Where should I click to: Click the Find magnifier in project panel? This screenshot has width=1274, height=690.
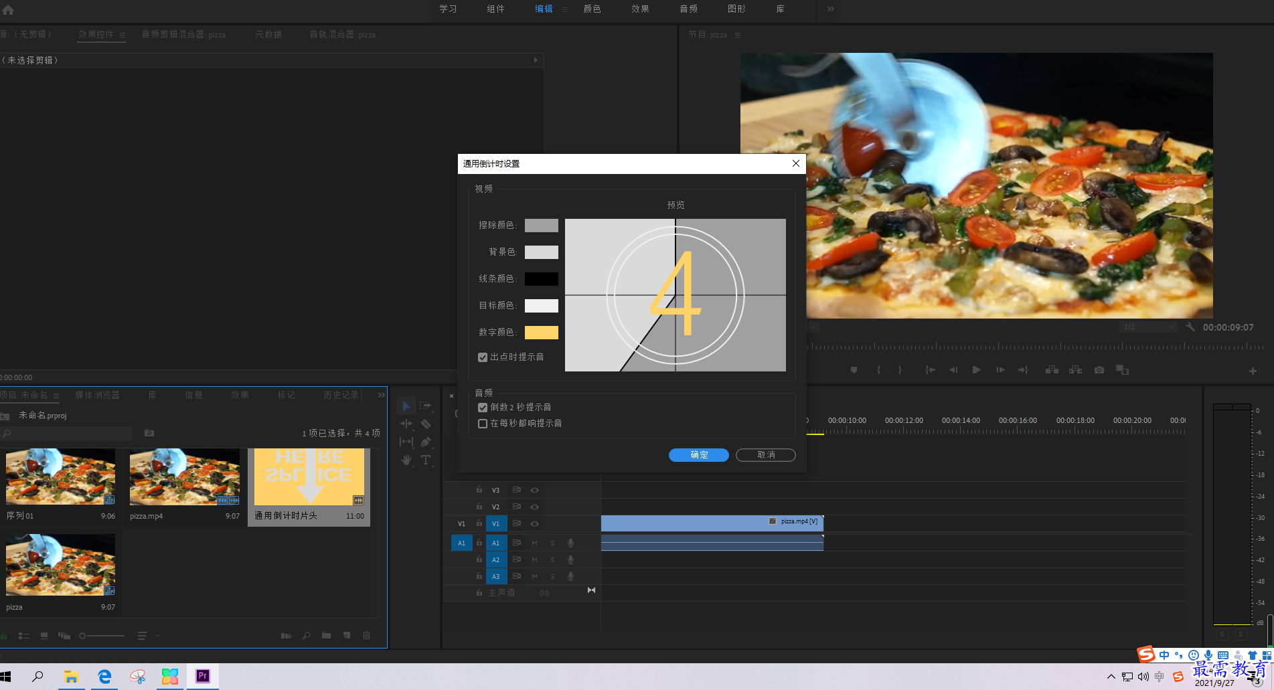click(x=307, y=636)
